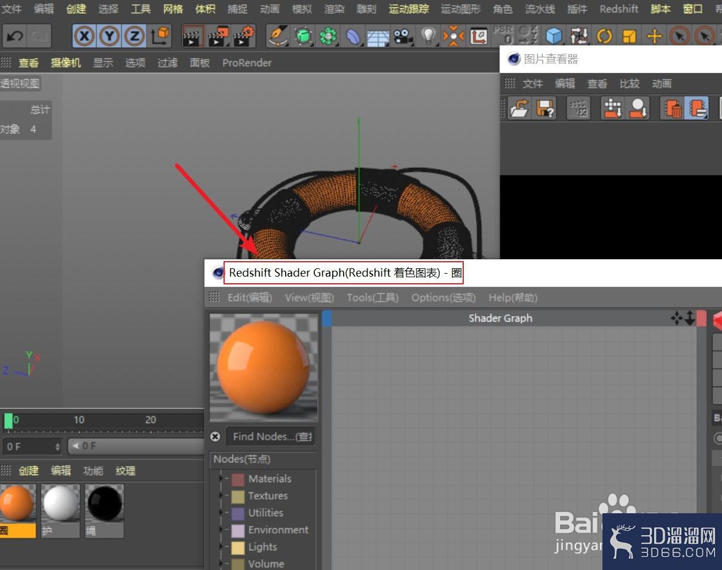Open Tools(工具) menu in Shader Graph

372,298
